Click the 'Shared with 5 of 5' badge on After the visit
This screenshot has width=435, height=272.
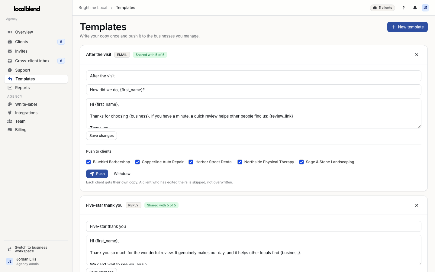[x=150, y=55]
